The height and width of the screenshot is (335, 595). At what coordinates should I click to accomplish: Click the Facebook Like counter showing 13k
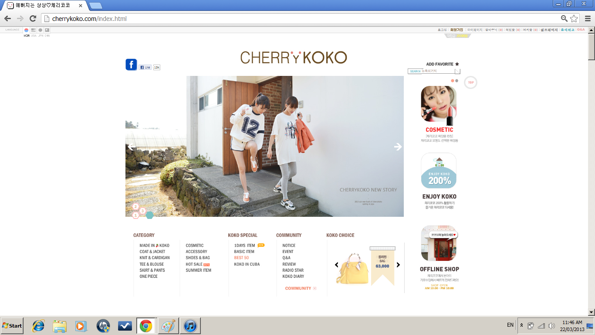tap(156, 67)
